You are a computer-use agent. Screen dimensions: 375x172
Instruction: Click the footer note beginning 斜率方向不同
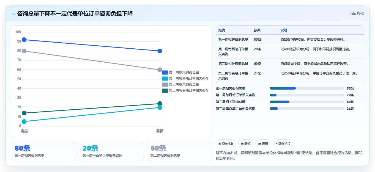click(x=289, y=156)
